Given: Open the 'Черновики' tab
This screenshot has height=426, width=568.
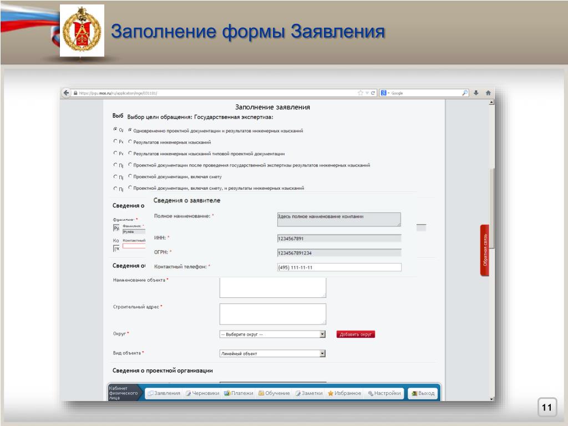Looking at the screenshot, I should click(202, 393).
